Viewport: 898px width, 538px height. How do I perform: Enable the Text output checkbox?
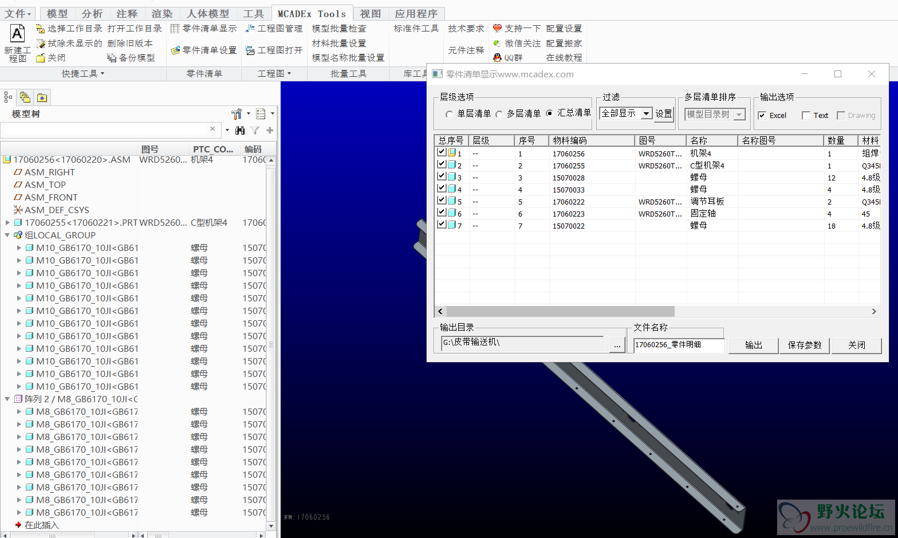[806, 116]
